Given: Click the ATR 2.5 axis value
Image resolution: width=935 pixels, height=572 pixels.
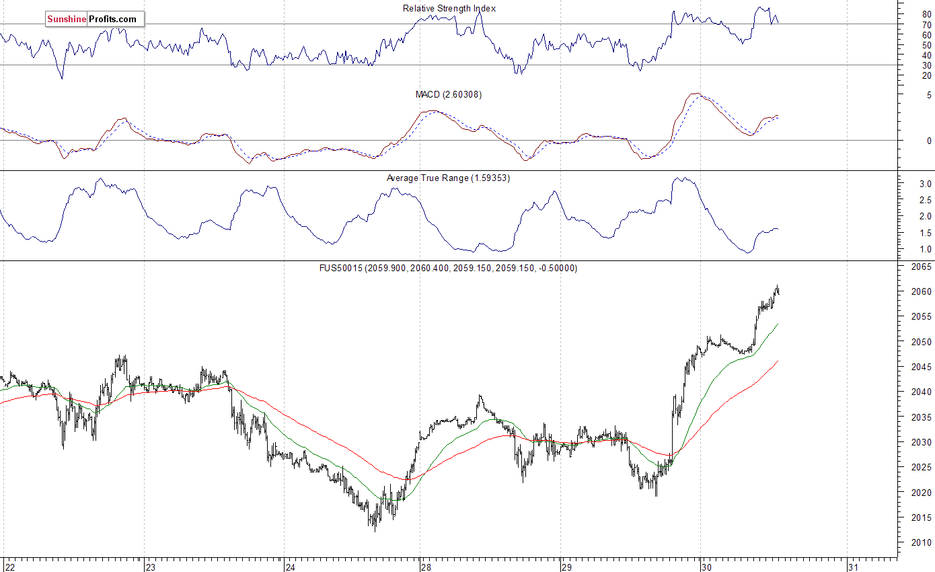Looking at the screenshot, I should tap(926, 201).
